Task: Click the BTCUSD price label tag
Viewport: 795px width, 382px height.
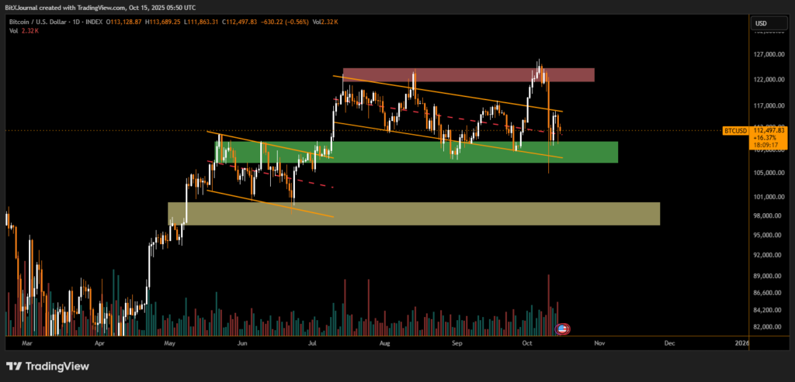Action: (734, 131)
